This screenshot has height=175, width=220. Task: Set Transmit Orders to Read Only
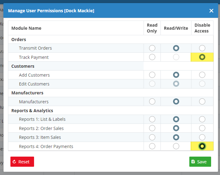click(152, 48)
